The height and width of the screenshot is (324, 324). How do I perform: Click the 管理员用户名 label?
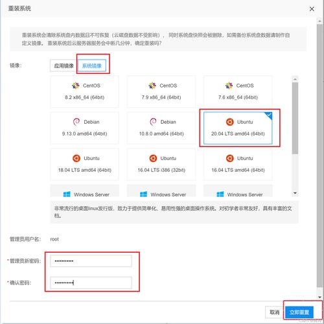pyautogui.click(x=25, y=239)
